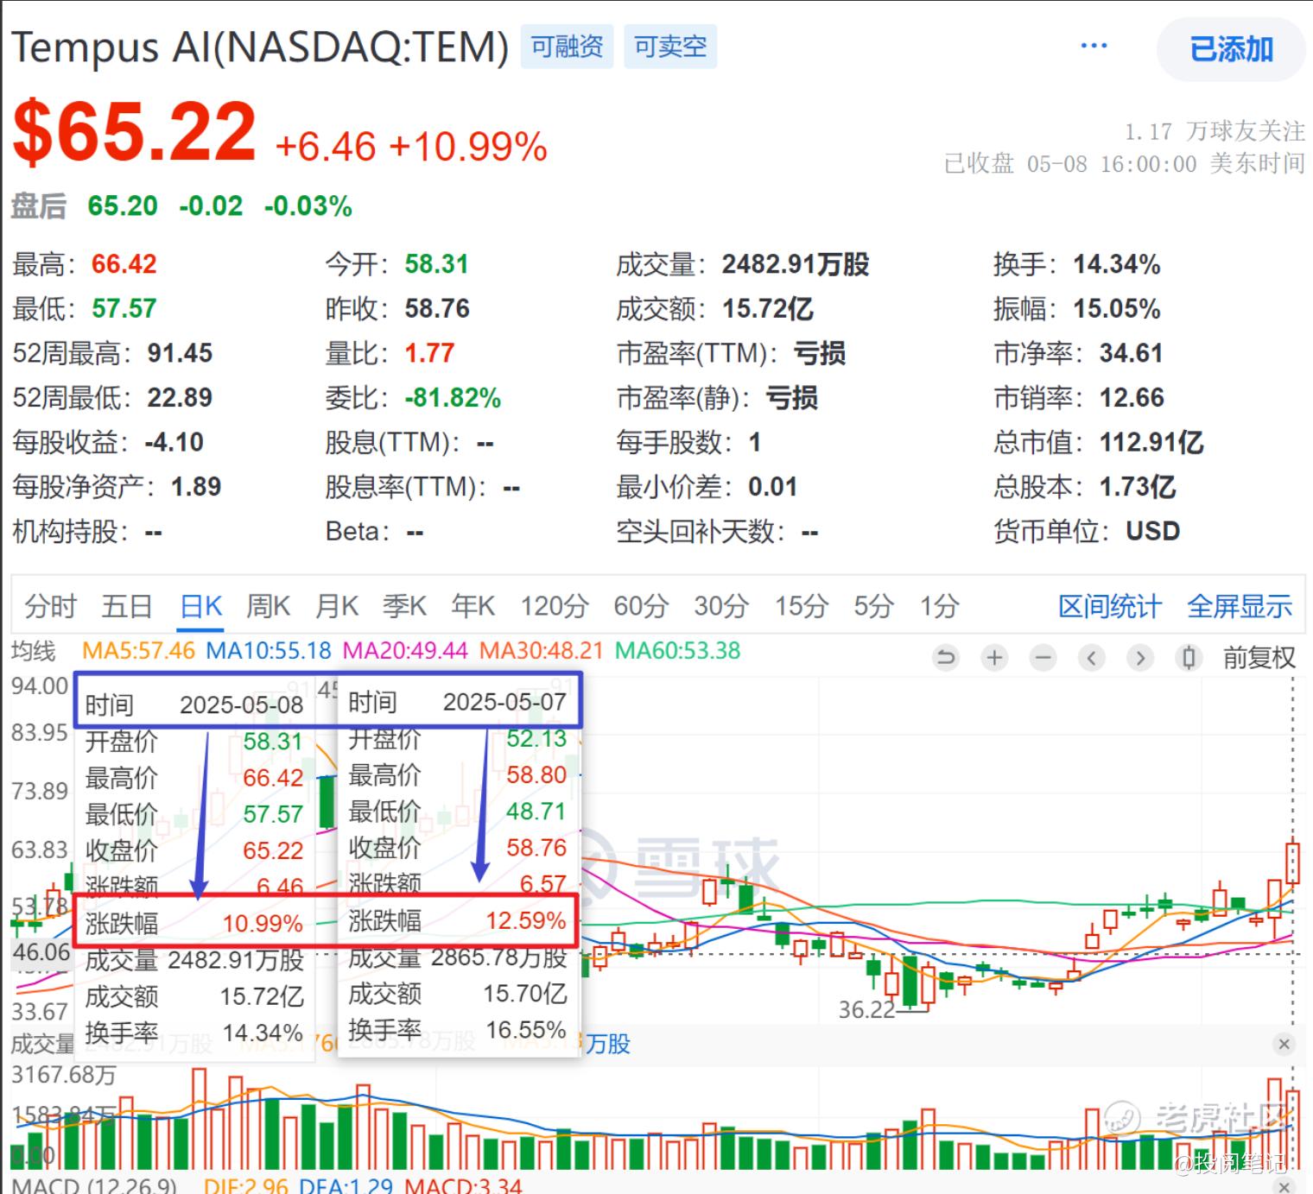This screenshot has width=1313, height=1194.
Task: Switch to the 分时 chart tab
Action: pyautogui.click(x=51, y=607)
